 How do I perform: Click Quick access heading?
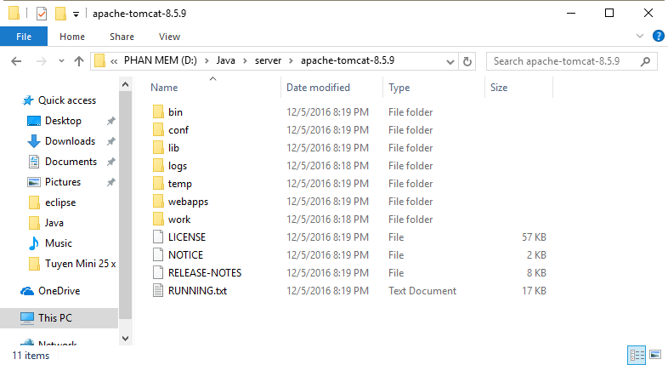(x=67, y=100)
